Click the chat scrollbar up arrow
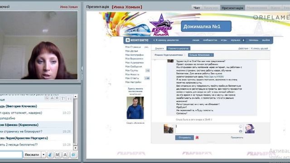 click(75, 96)
